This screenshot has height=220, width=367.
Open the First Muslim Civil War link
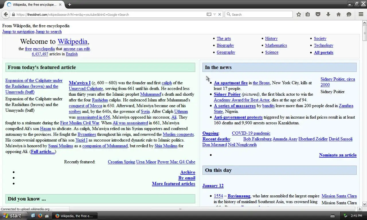[x=79, y=123]
